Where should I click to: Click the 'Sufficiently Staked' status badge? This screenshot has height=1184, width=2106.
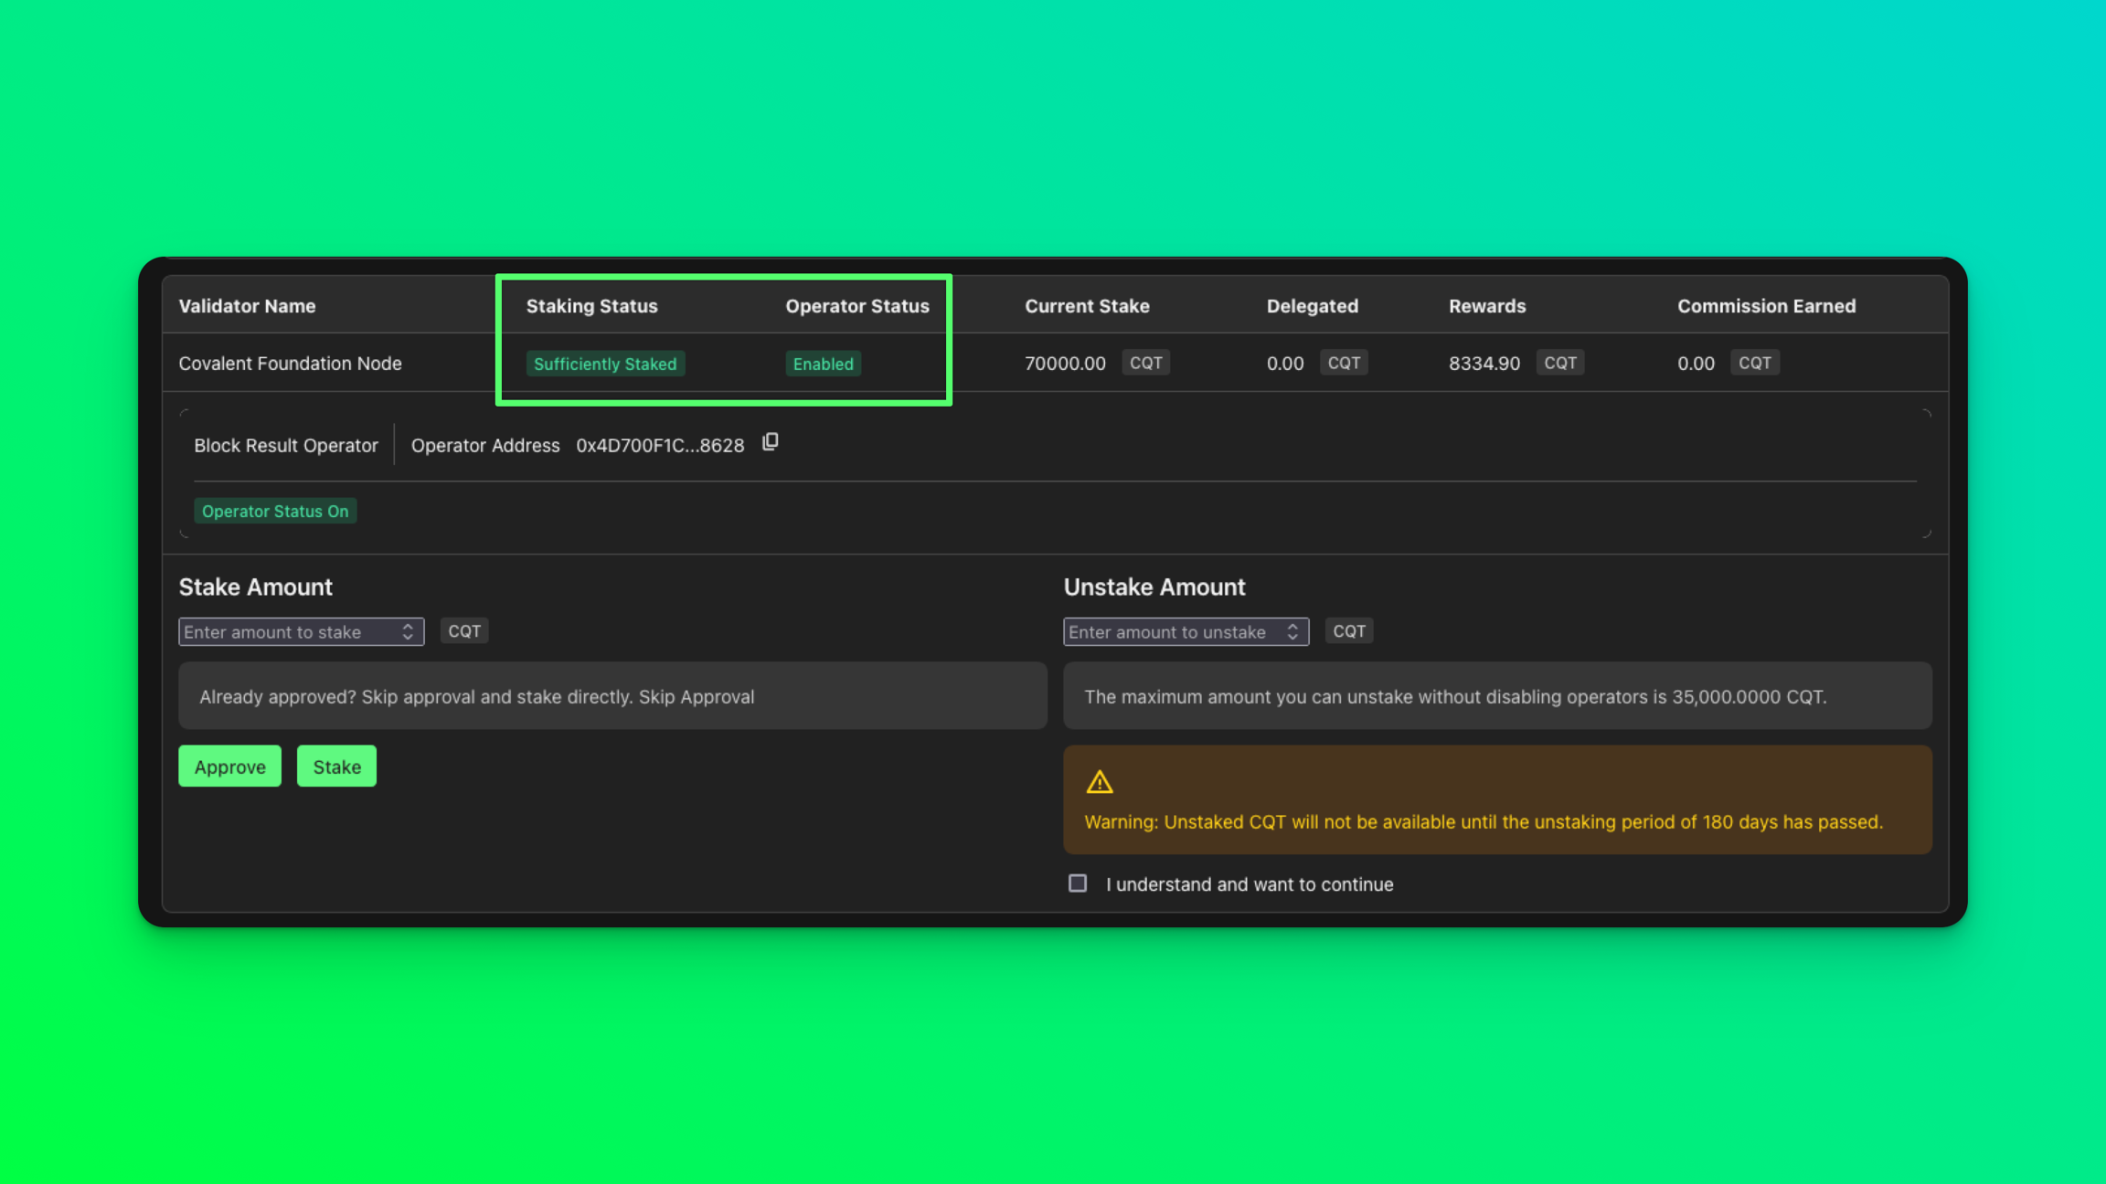click(x=605, y=364)
